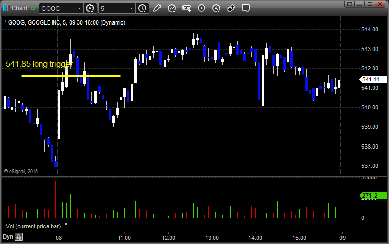Click the 541.44 current price tag

click(373, 79)
